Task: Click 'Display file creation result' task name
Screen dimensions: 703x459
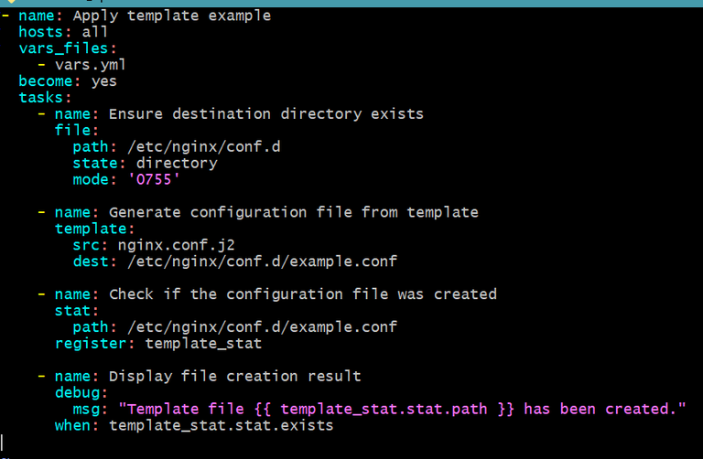Action: [234, 377]
